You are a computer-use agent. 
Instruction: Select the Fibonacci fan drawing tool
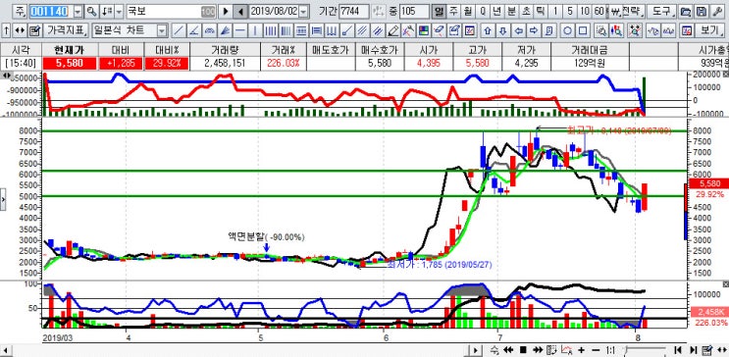[225, 31]
